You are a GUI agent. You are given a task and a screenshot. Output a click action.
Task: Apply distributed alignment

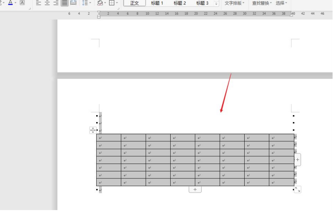click(73, 3)
